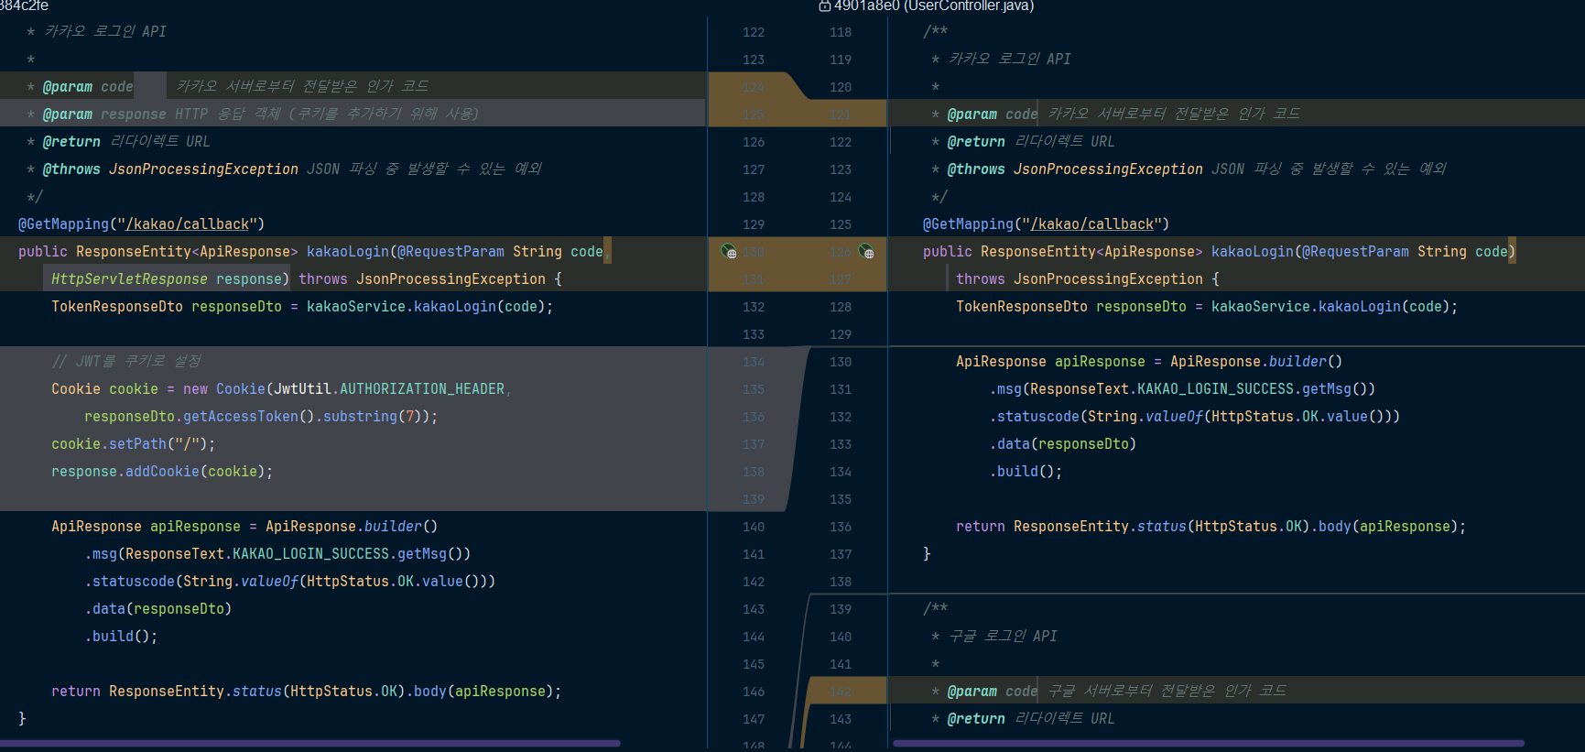Open the /kakao/callback URL in right pane

click(1091, 224)
